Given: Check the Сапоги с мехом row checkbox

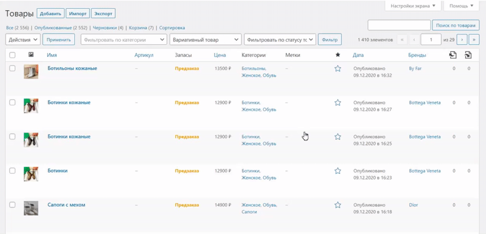Looking at the screenshot, I should 13,205.
